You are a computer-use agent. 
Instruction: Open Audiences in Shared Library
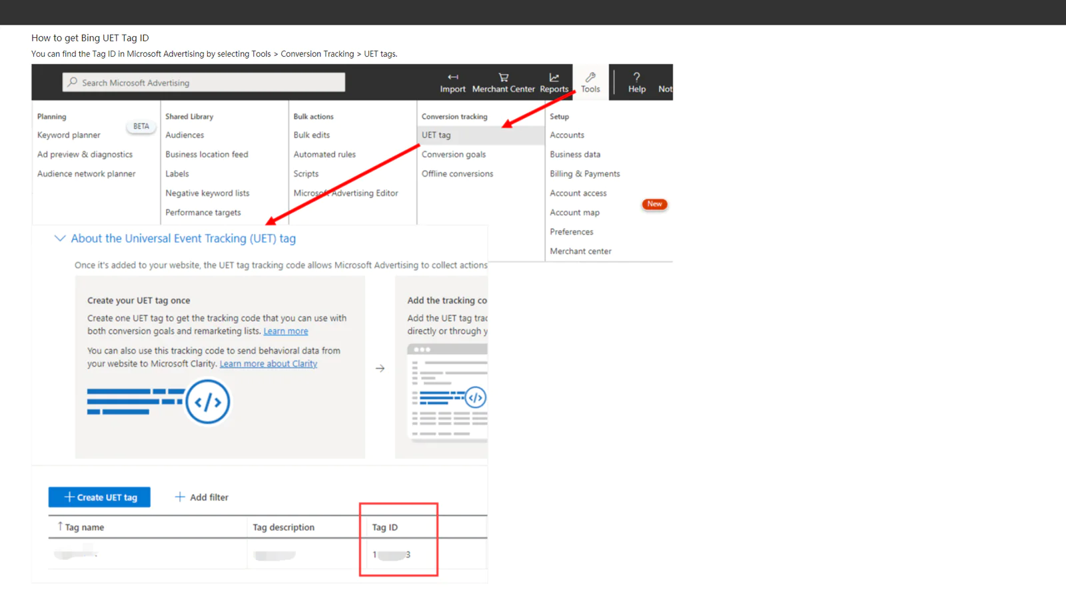coord(185,135)
